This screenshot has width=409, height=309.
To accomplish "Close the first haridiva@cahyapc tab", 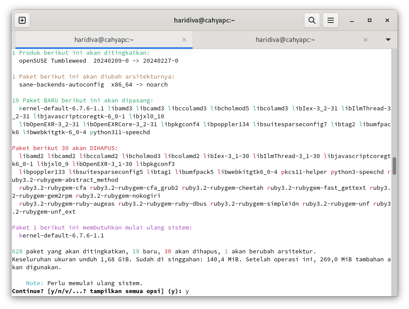I will pyautogui.click(x=184, y=40).
